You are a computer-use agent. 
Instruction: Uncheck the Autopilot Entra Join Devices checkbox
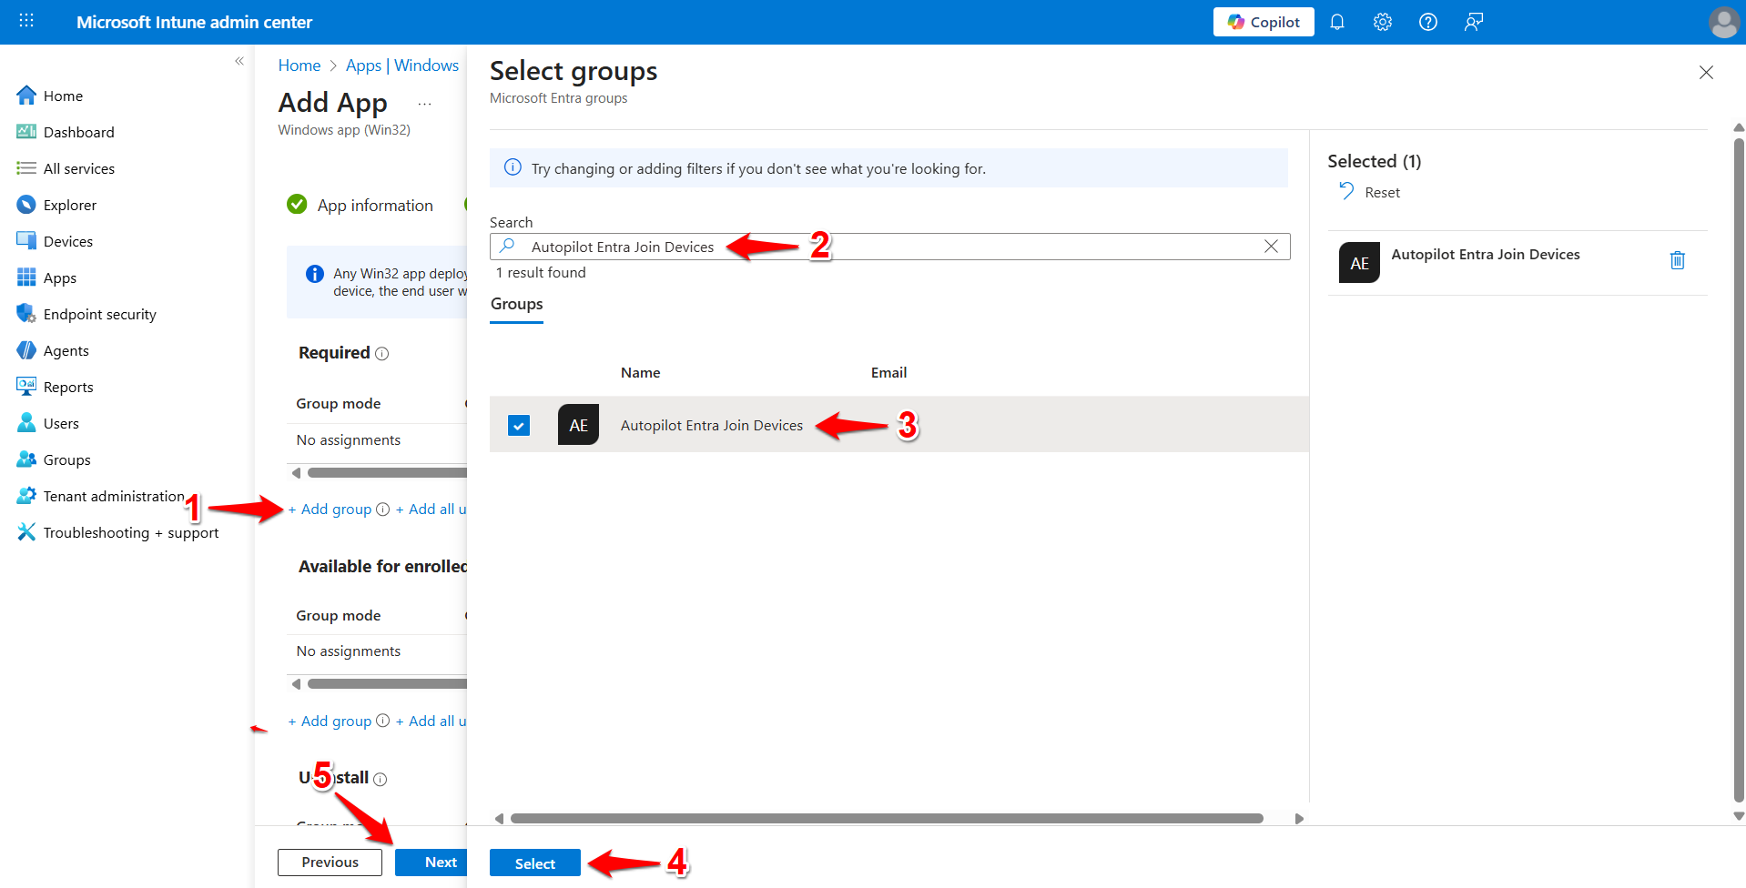(x=519, y=425)
